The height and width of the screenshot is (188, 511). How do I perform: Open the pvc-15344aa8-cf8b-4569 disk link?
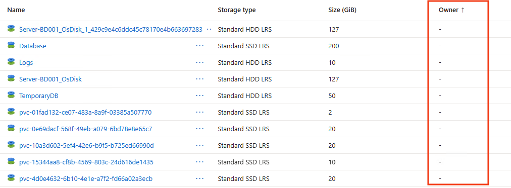86,162
